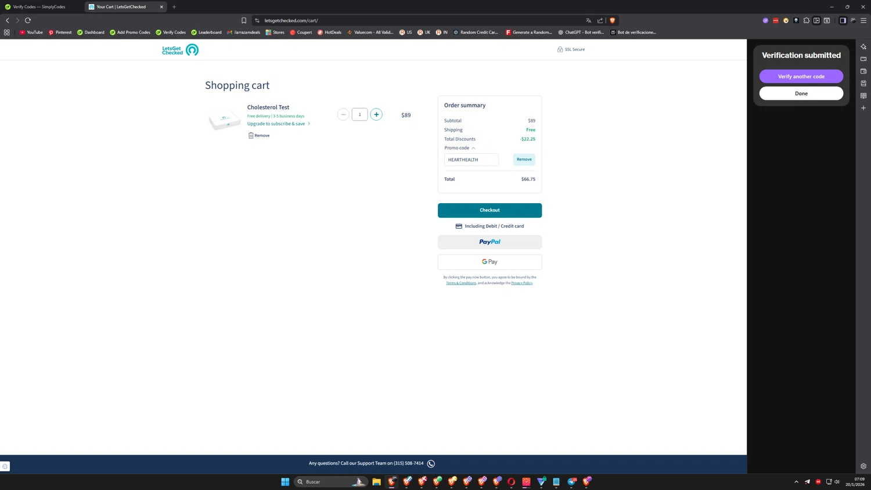The image size is (871, 490).
Task: Open File Explorer from the taskbar
Action: click(x=376, y=482)
